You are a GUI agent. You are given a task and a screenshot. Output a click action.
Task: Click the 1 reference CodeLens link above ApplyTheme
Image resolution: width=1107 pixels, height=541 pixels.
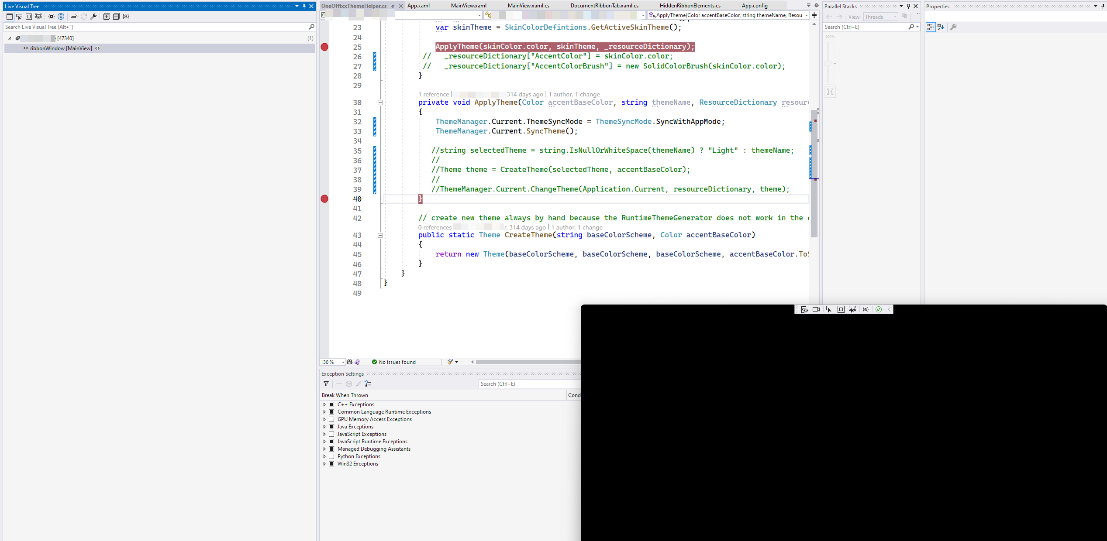(x=433, y=94)
